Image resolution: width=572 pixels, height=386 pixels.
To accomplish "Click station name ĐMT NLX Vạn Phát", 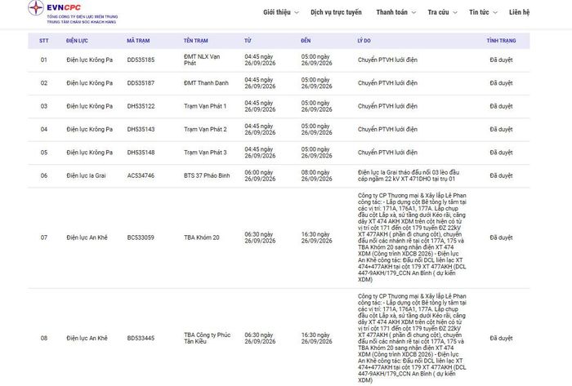I will pos(202,60).
